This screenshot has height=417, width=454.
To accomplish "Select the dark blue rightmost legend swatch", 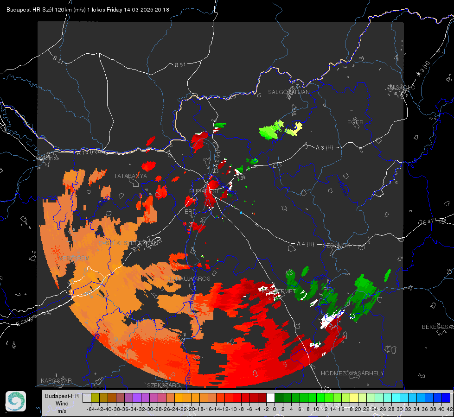I will (x=446, y=398).
